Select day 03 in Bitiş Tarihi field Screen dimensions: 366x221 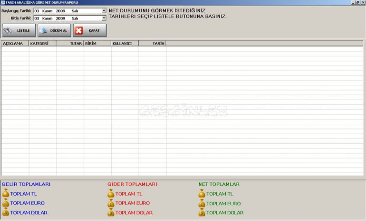pos(37,18)
